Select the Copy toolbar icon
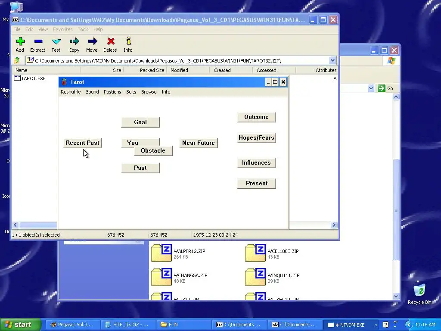441x331 pixels. pyautogui.click(x=74, y=42)
